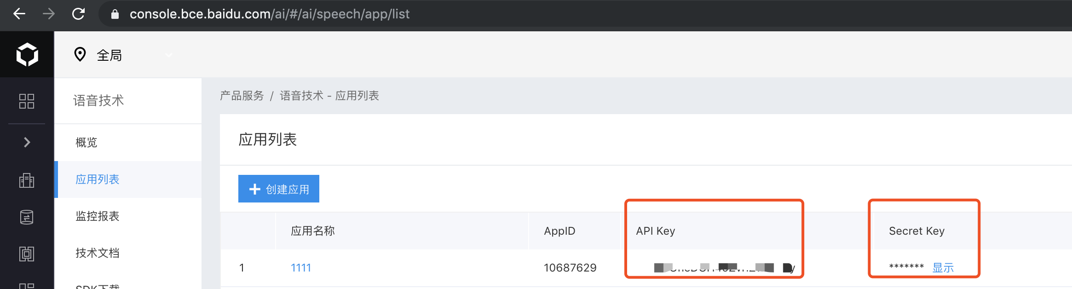Expand the dark sidebar with chevron arrow

point(27,142)
